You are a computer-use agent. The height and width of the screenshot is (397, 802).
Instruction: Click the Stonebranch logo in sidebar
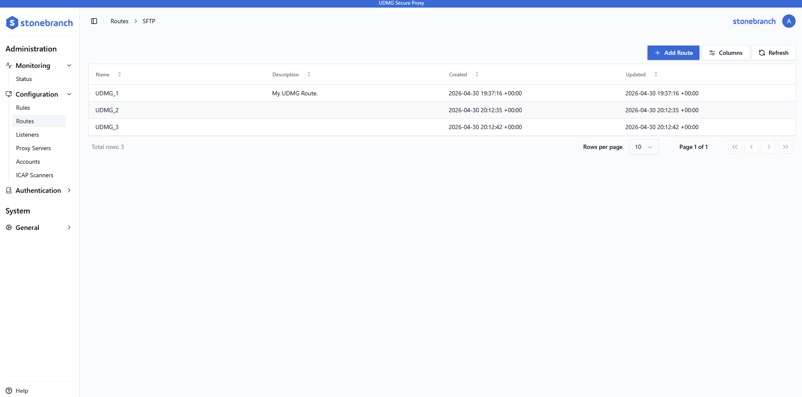(x=39, y=23)
